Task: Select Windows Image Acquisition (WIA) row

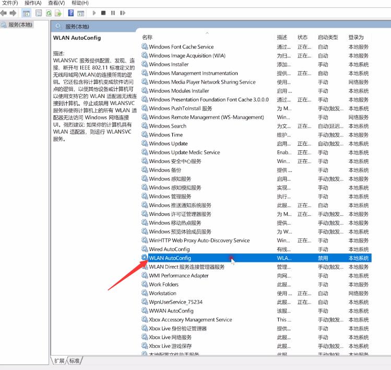Action: pos(256,55)
